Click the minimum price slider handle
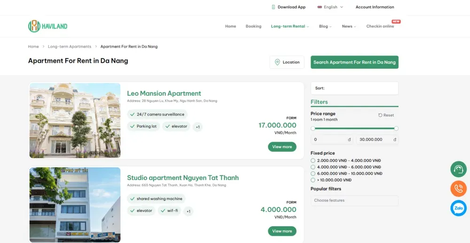The width and height of the screenshot is (470, 243). click(313, 129)
